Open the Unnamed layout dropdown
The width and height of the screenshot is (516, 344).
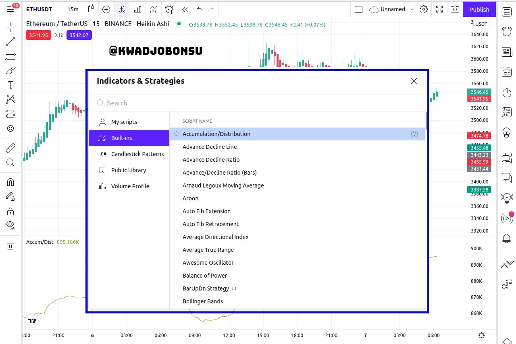pyautogui.click(x=391, y=9)
